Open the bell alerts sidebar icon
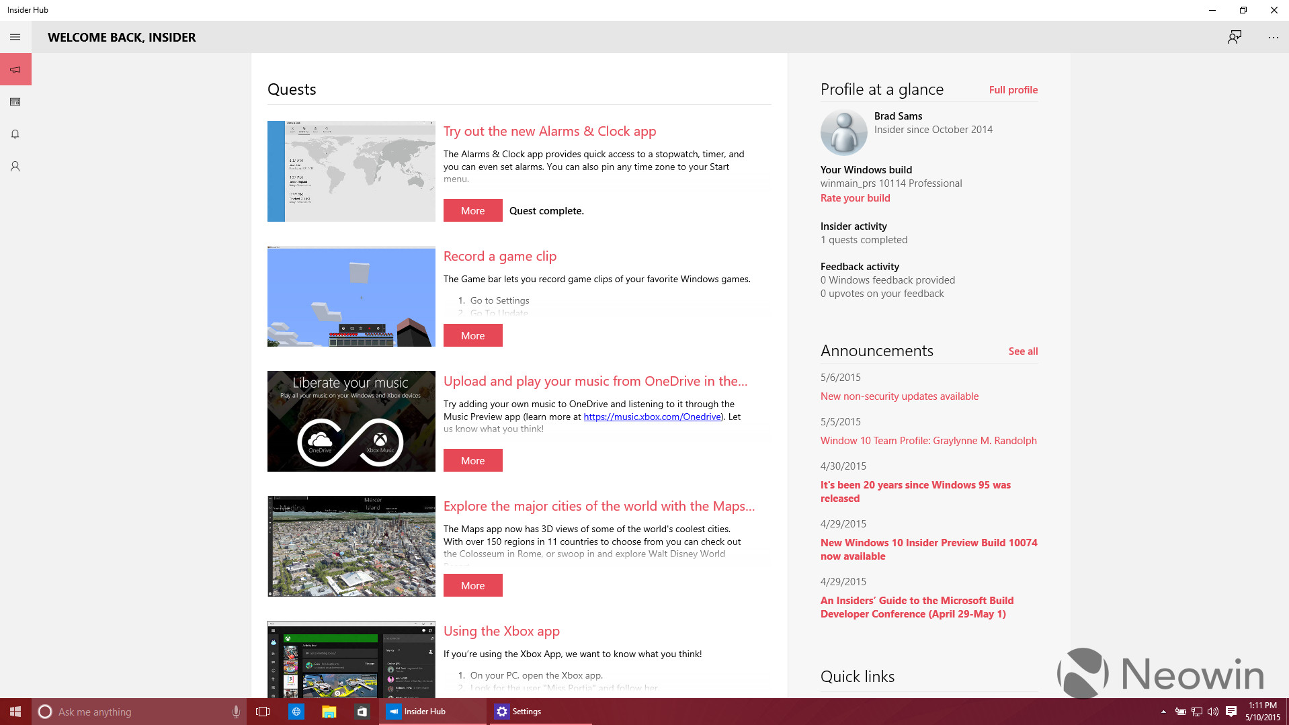 coord(15,134)
